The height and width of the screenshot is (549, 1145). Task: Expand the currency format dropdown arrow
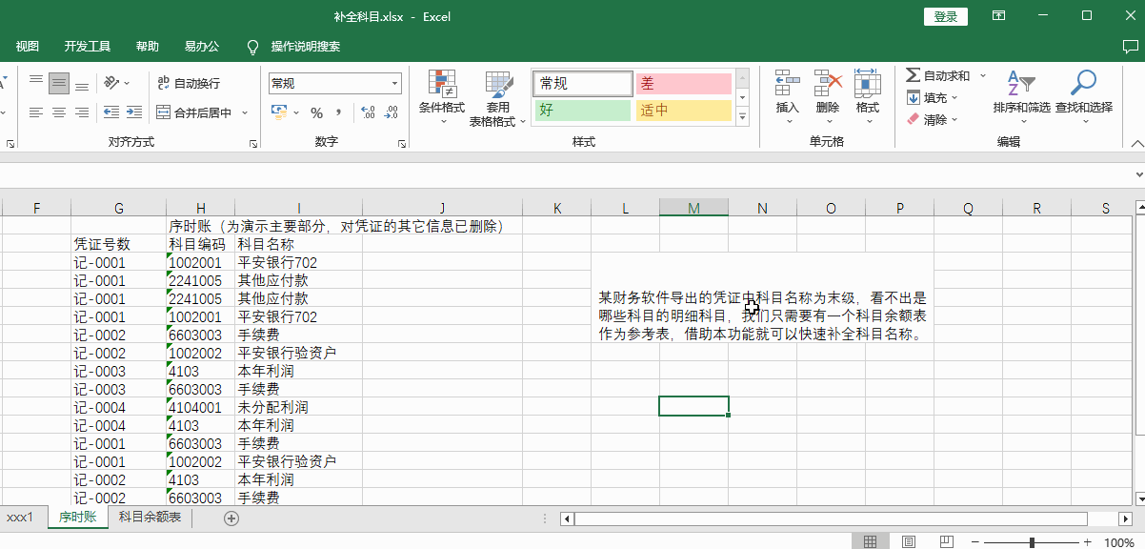[x=296, y=112]
